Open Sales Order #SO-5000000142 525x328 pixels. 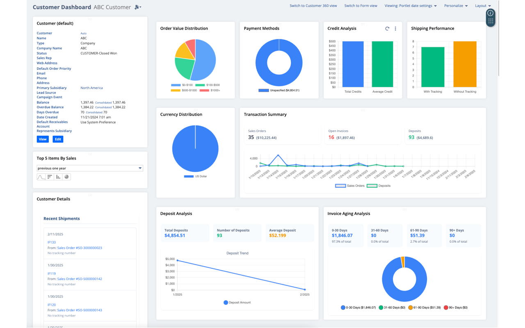(80, 279)
